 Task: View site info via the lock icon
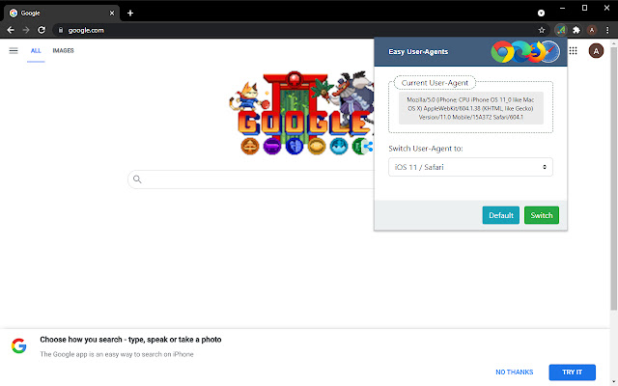click(x=60, y=30)
